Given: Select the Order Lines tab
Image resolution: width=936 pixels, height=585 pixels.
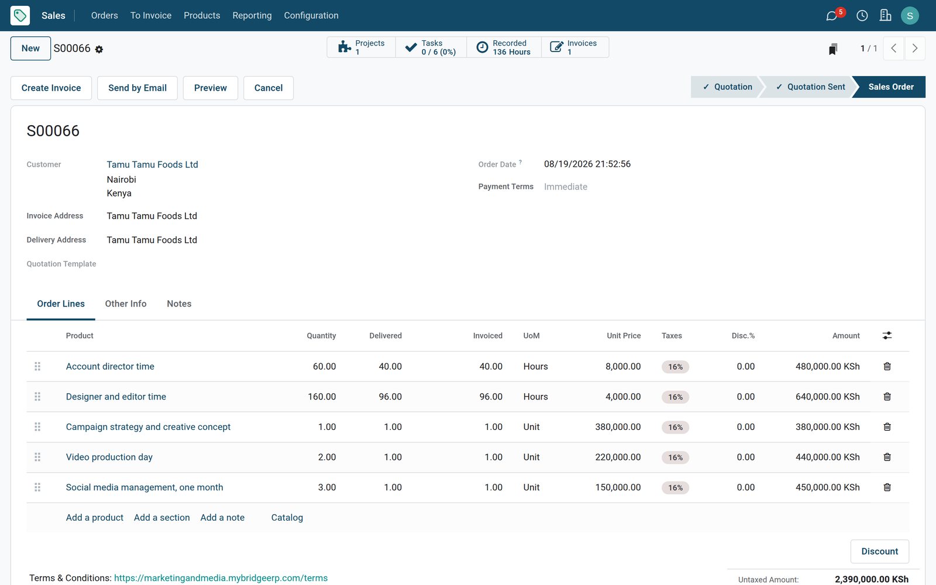Looking at the screenshot, I should click(x=61, y=304).
